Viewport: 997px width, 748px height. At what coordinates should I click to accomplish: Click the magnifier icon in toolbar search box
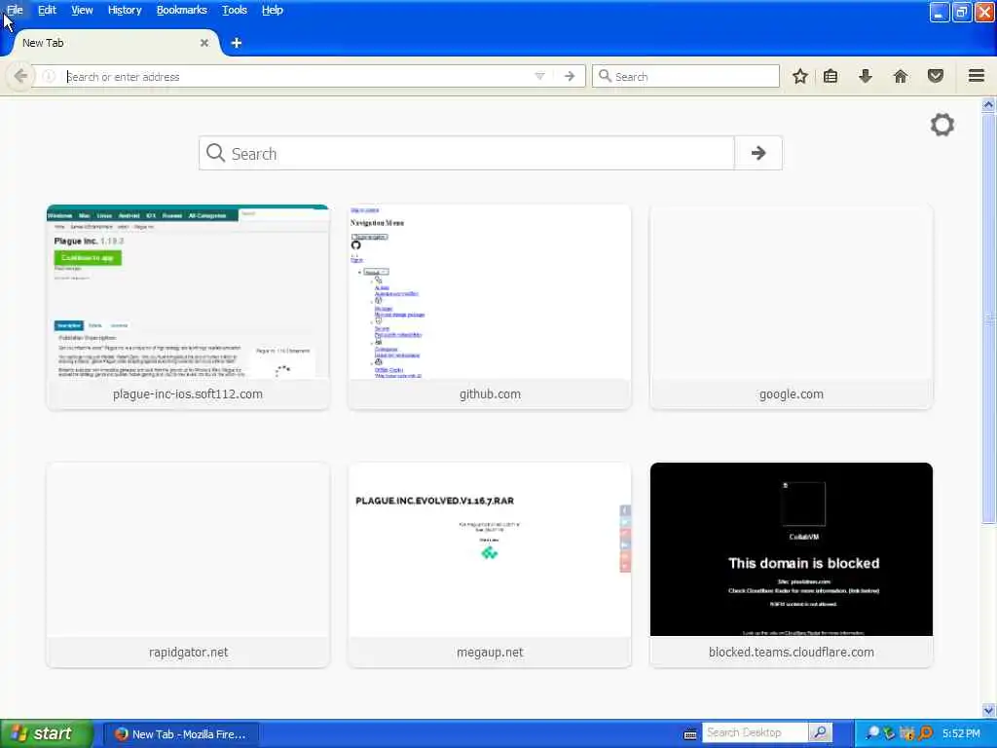(x=606, y=76)
